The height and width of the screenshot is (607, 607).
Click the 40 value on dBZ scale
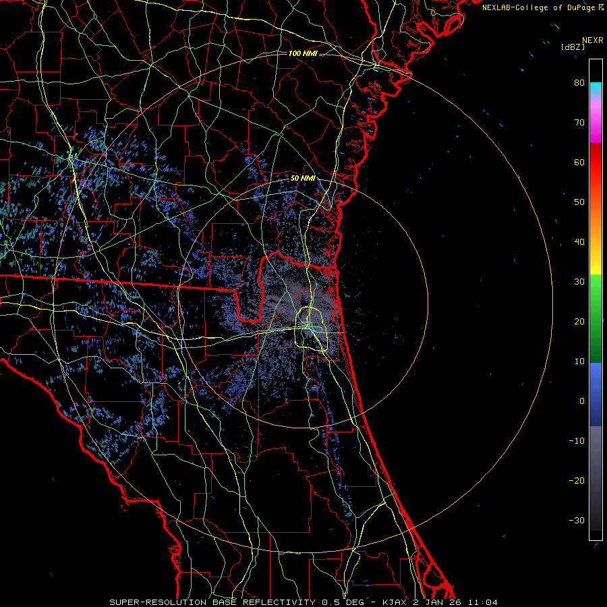(579, 242)
